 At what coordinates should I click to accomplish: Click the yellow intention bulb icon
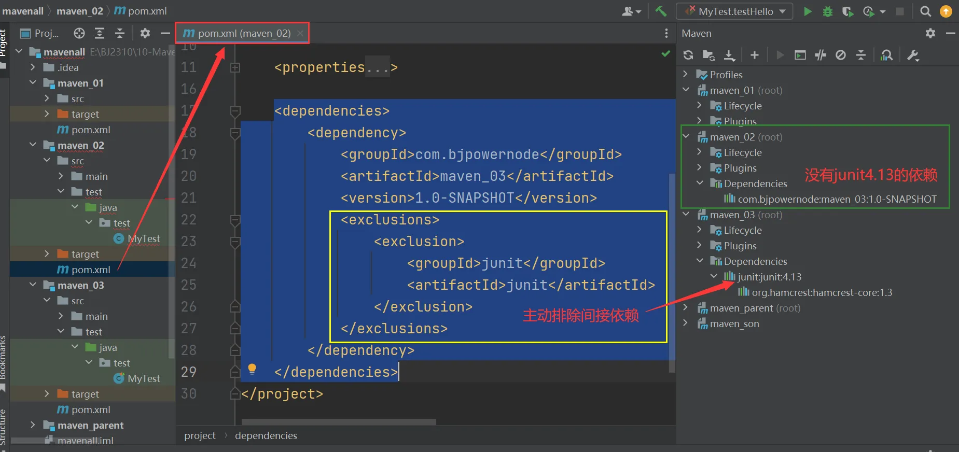click(252, 369)
